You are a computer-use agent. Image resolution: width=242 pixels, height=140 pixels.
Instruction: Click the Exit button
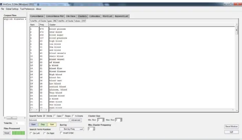click(231, 132)
